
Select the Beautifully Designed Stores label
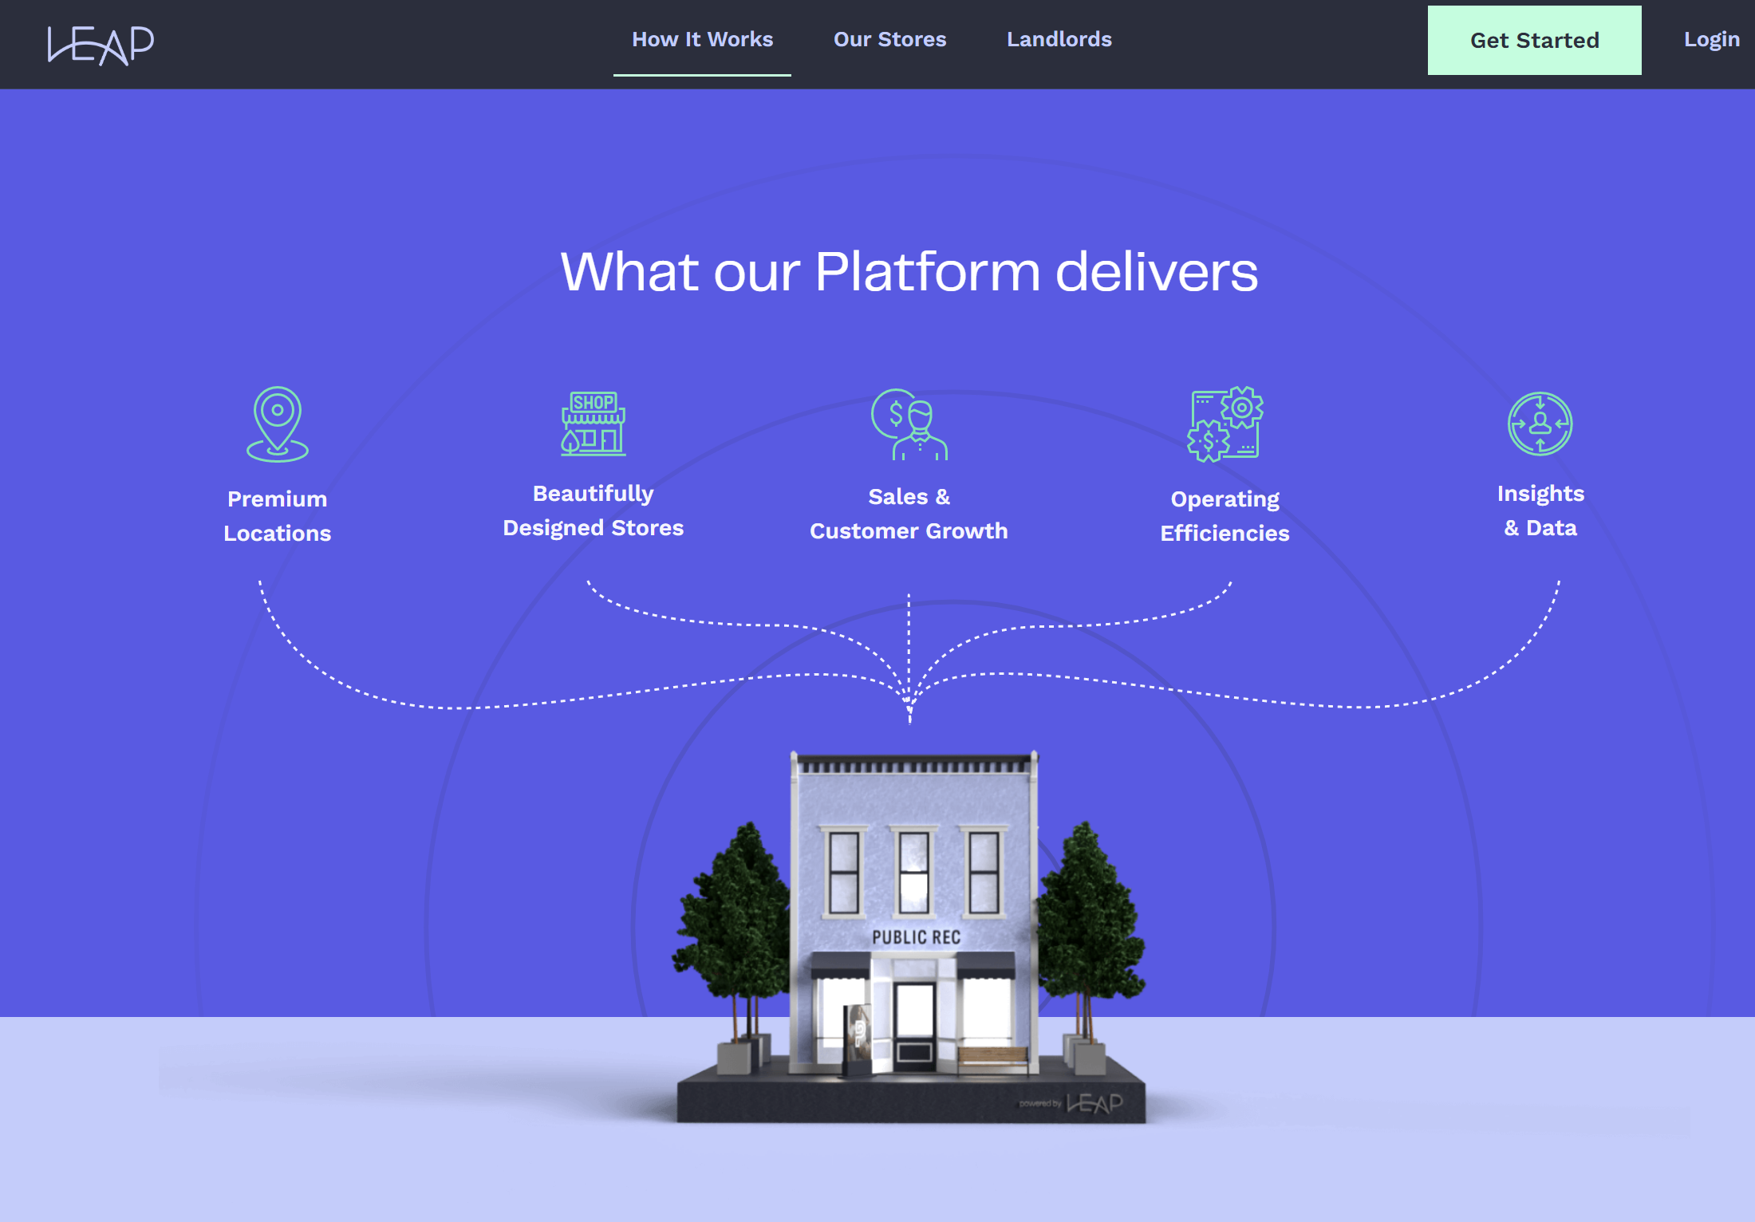click(593, 510)
